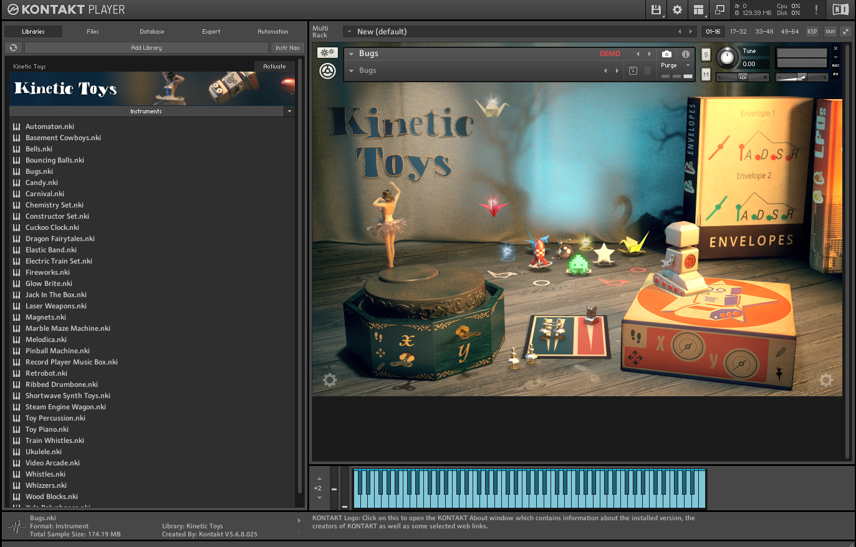
Task: Increase keyboard octave with up arrow
Action: [319, 479]
